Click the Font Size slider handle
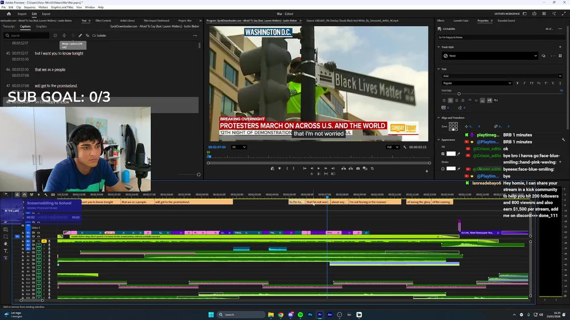570x320 pixels. [x=459, y=94]
